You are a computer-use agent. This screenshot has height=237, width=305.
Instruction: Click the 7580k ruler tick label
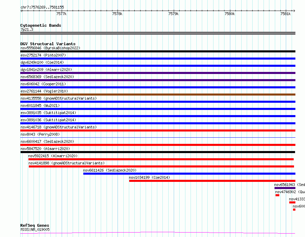point(230,14)
